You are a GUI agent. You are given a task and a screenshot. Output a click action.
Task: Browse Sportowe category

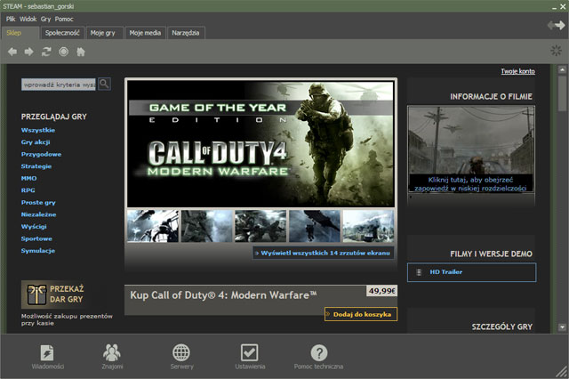click(36, 238)
